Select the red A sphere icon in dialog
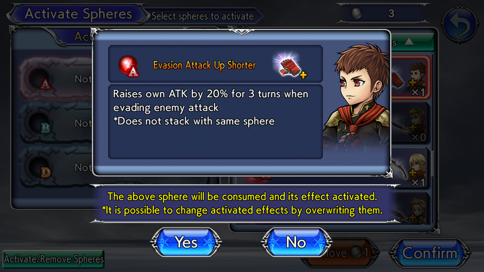This screenshot has width=484, height=272. (x=128, y=66)
